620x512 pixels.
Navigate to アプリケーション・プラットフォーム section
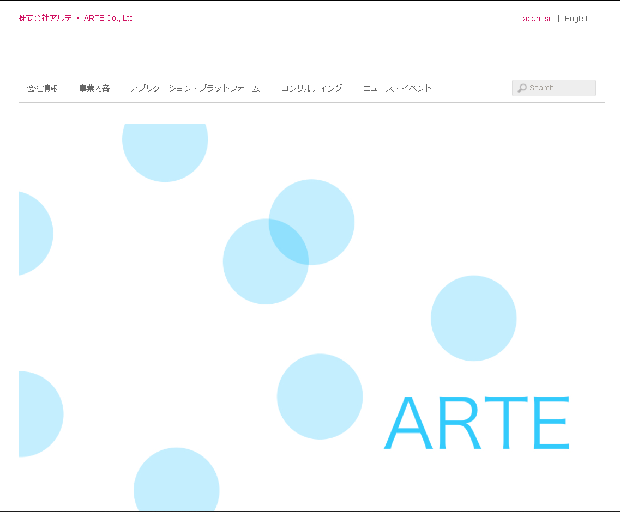click(195, 88)
